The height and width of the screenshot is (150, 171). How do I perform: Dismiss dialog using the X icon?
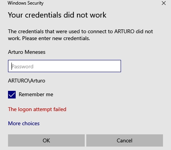(x=164, y=3)
